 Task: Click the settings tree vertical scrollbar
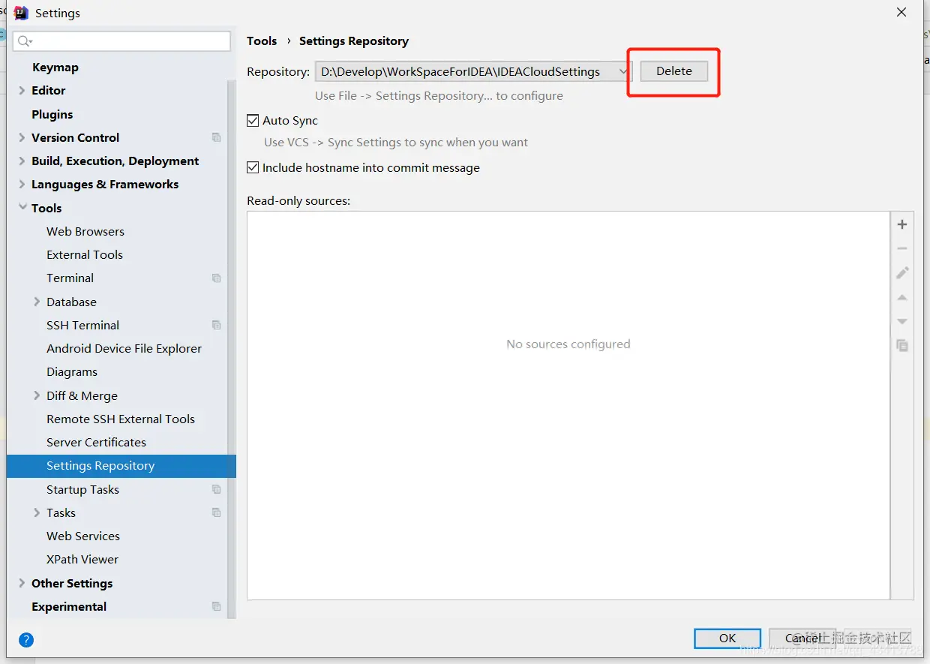pos(232,349)
